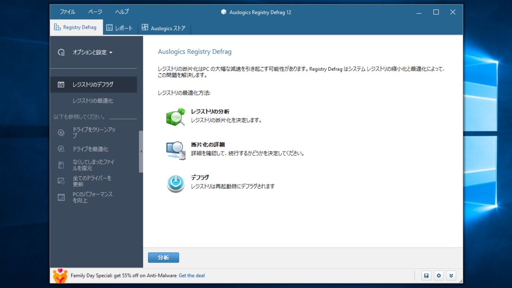Click the registry analysis magnifier icon
This screenshot has height=288, width=512.
click(x=176, y=117)
